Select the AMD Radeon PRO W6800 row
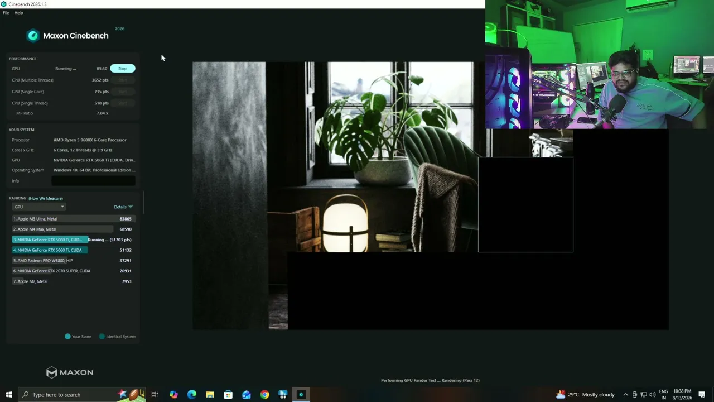This screenshot has width=714, height=402. click(73, 261)
